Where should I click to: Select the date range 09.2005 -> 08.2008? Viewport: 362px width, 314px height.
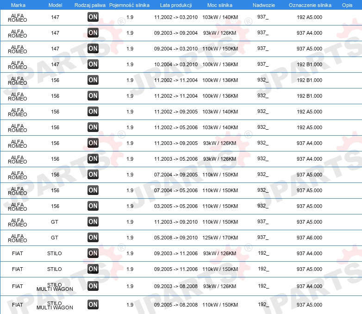(x=176, y=305)
